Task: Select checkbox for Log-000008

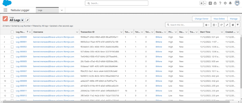Action: tap(12, 76)
